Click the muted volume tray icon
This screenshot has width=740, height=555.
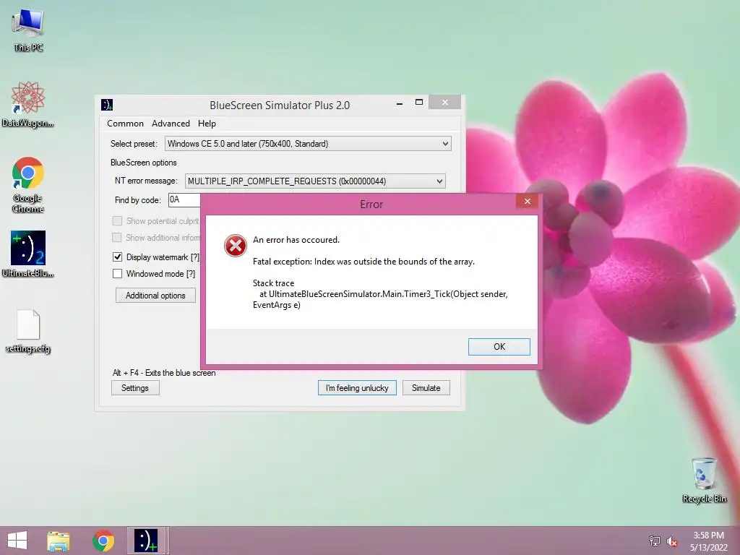[672, 541]
